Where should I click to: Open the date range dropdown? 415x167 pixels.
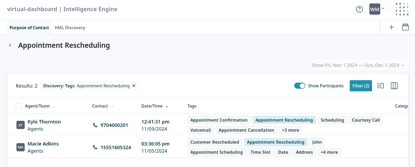(x=358, y=65)
